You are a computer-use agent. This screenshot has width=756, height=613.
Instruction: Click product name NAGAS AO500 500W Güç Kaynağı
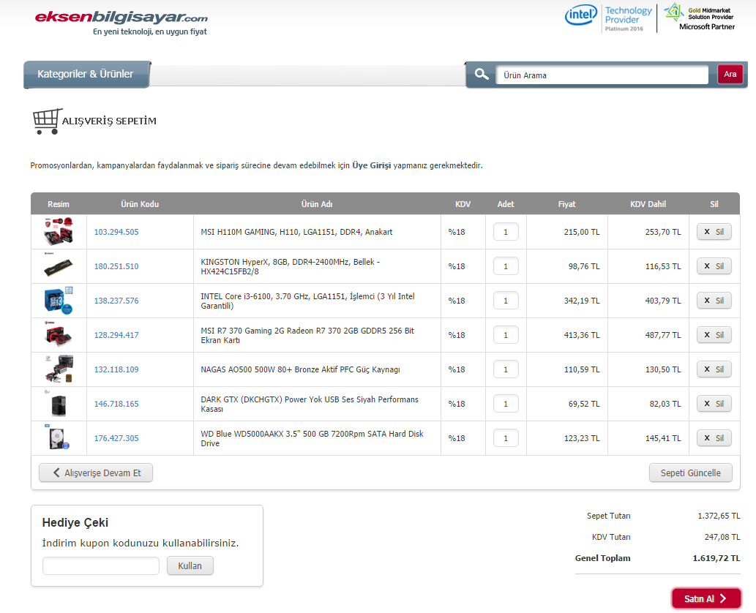[x=300, y=369]
